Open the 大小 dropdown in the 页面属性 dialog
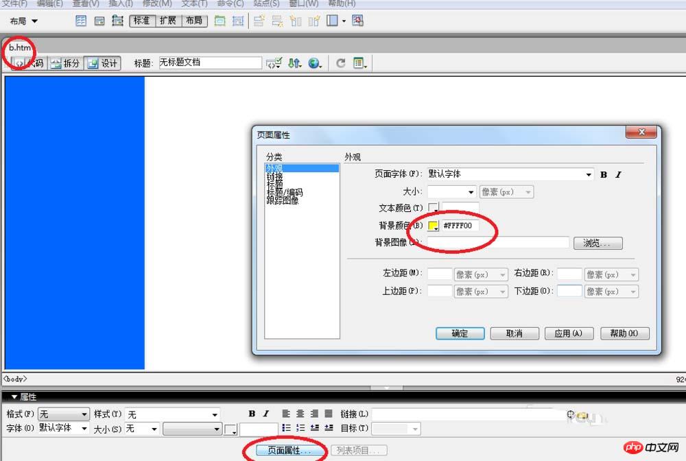The width and height of the screenshot is (686, 461). pos(451,191)
